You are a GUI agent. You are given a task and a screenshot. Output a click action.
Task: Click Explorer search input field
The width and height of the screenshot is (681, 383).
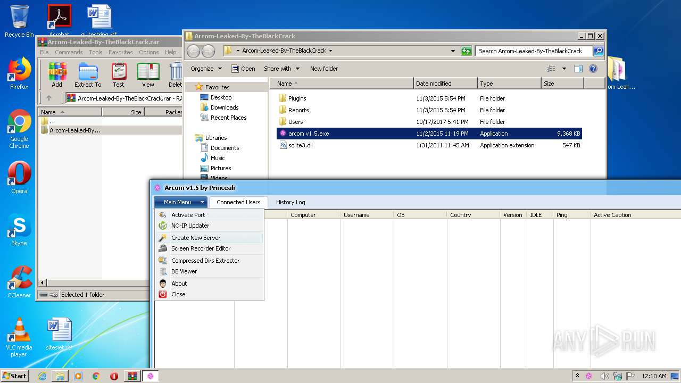(534, 51)
